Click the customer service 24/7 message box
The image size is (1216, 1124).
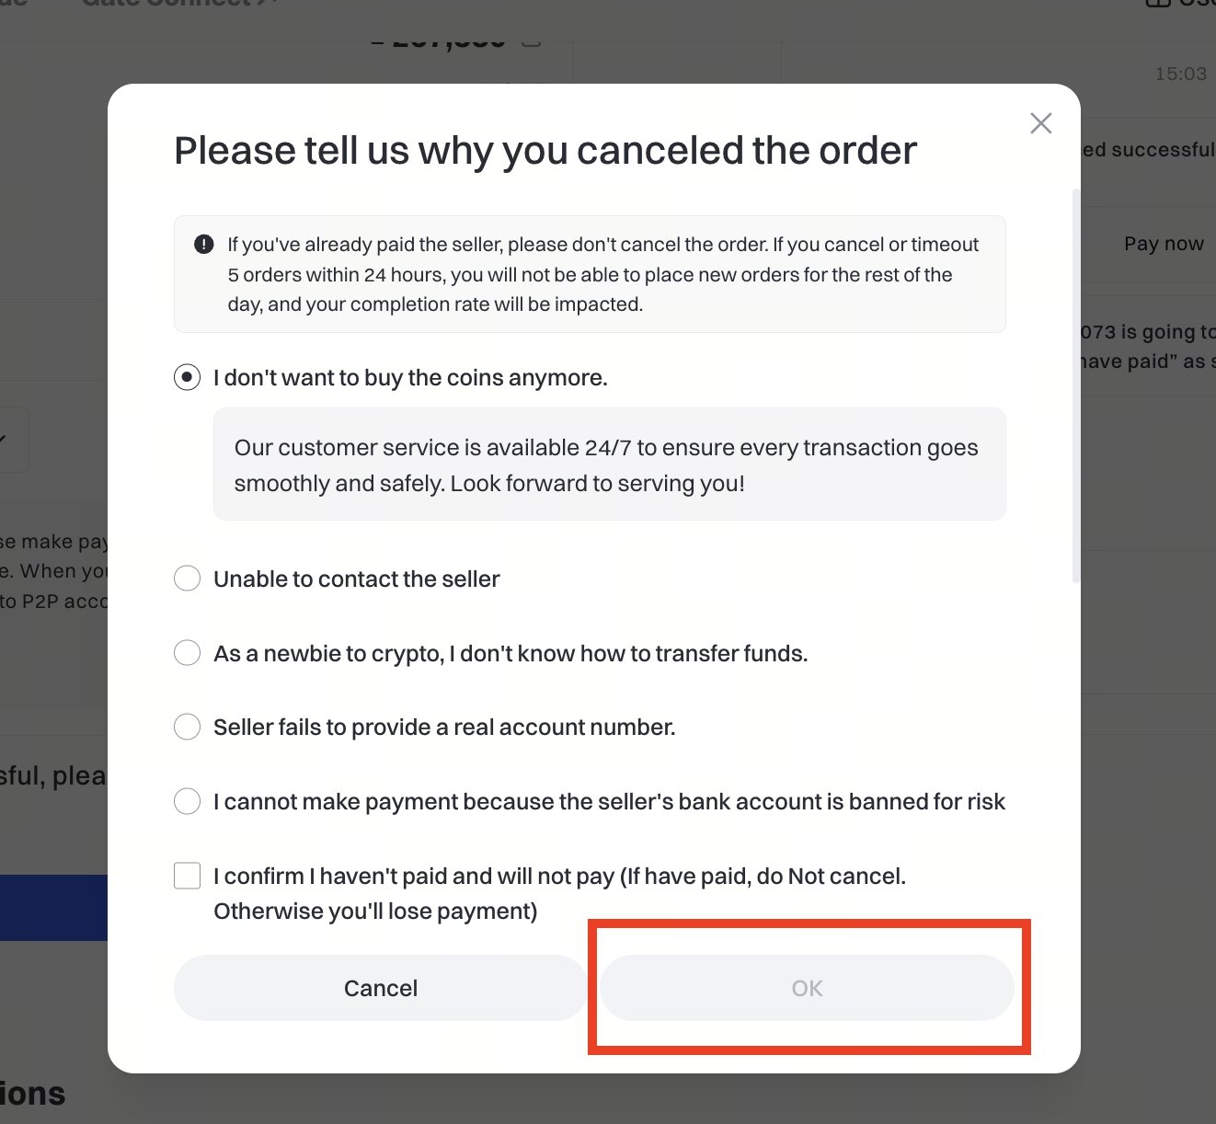click(609, 465)
